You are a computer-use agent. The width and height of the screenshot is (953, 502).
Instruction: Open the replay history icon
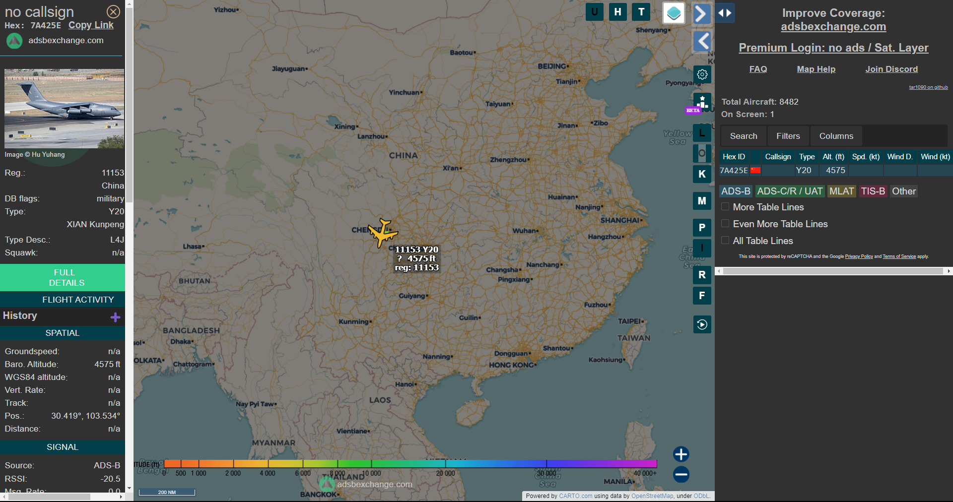702,324
